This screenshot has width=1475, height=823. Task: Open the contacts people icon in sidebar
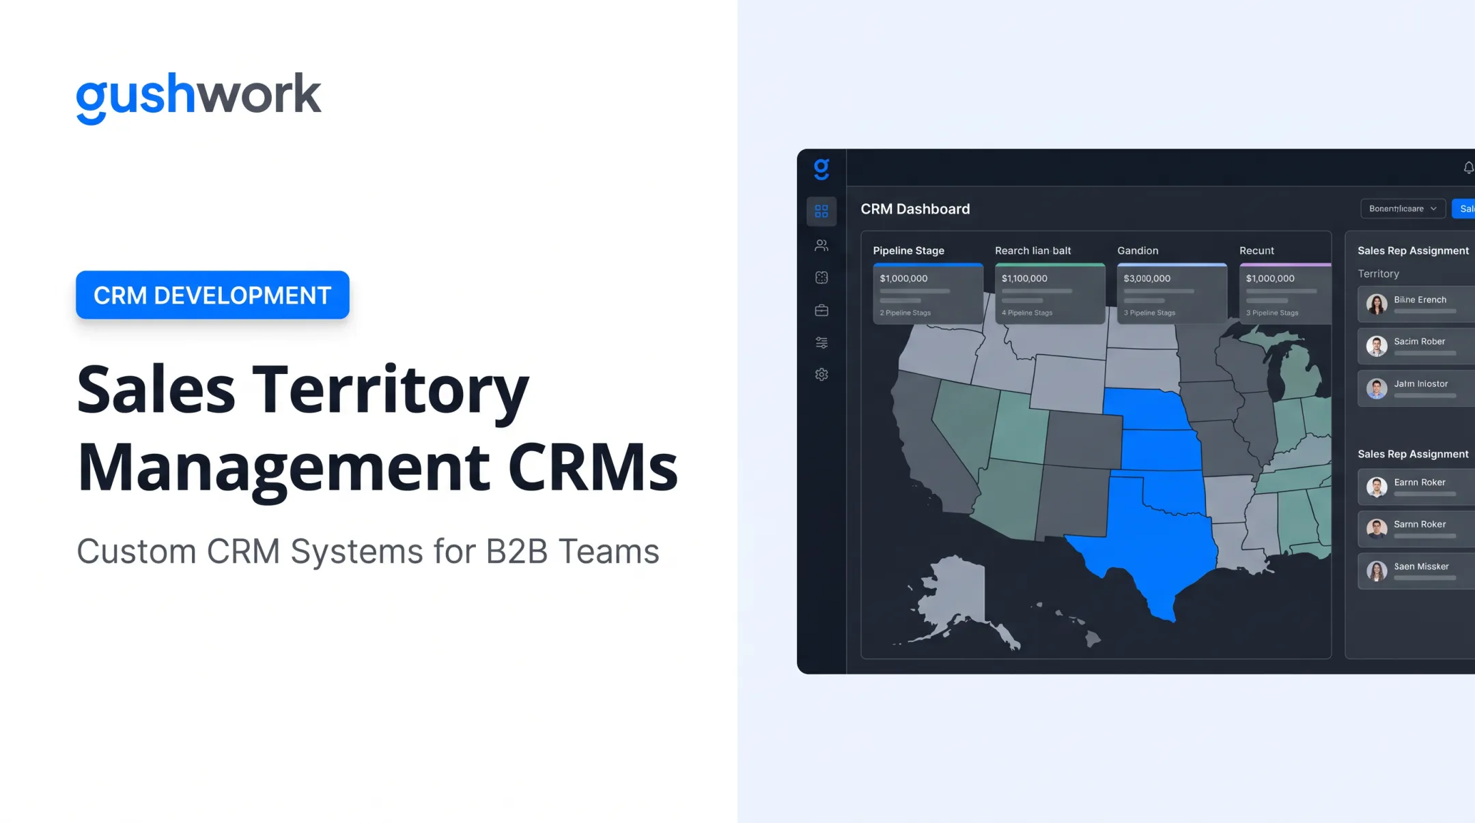click(x=821, y=245)
